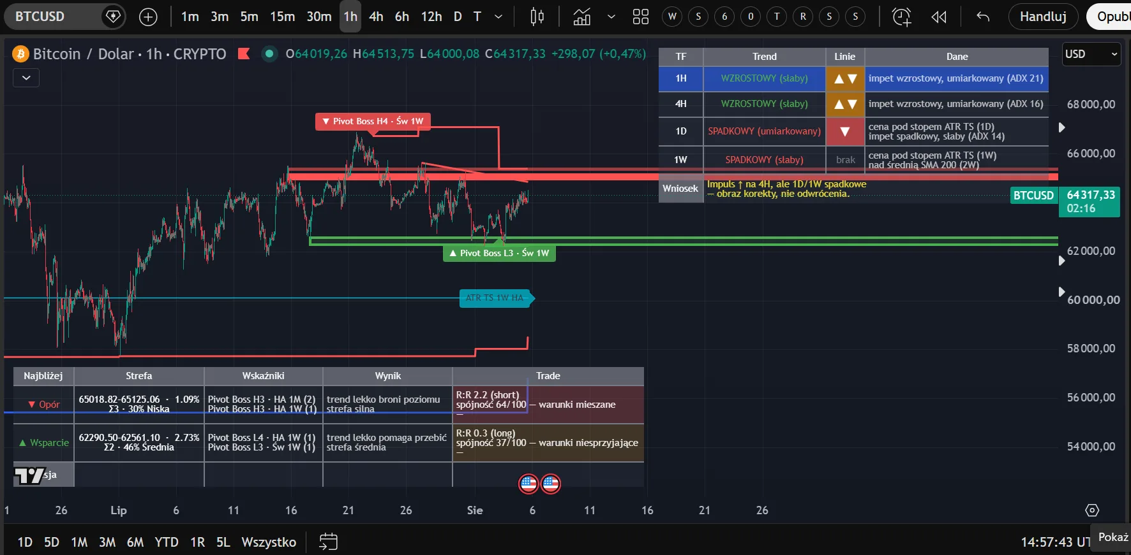1131x555 pixels.
Task: Open chart settings gear at time axis
Action: pos(1092,510)
